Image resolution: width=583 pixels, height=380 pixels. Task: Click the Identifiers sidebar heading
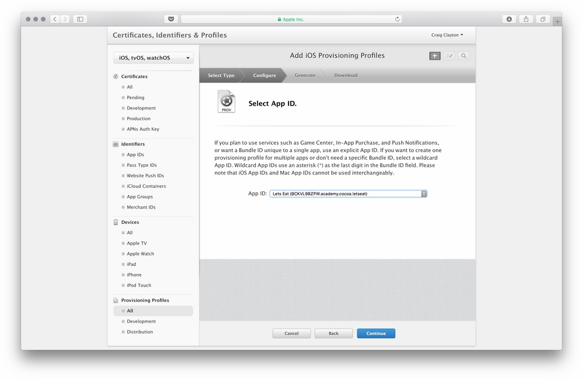point(133,144)
